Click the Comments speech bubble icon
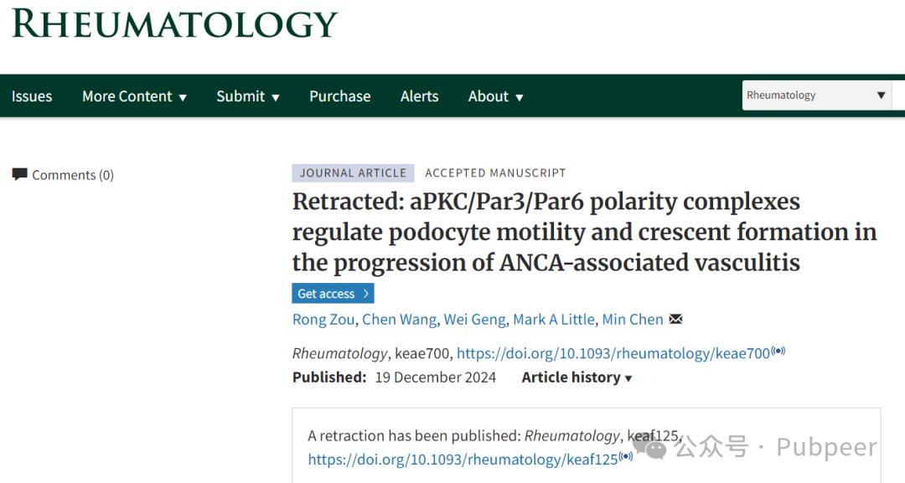The image size is (905, 483). coord(19,174)
